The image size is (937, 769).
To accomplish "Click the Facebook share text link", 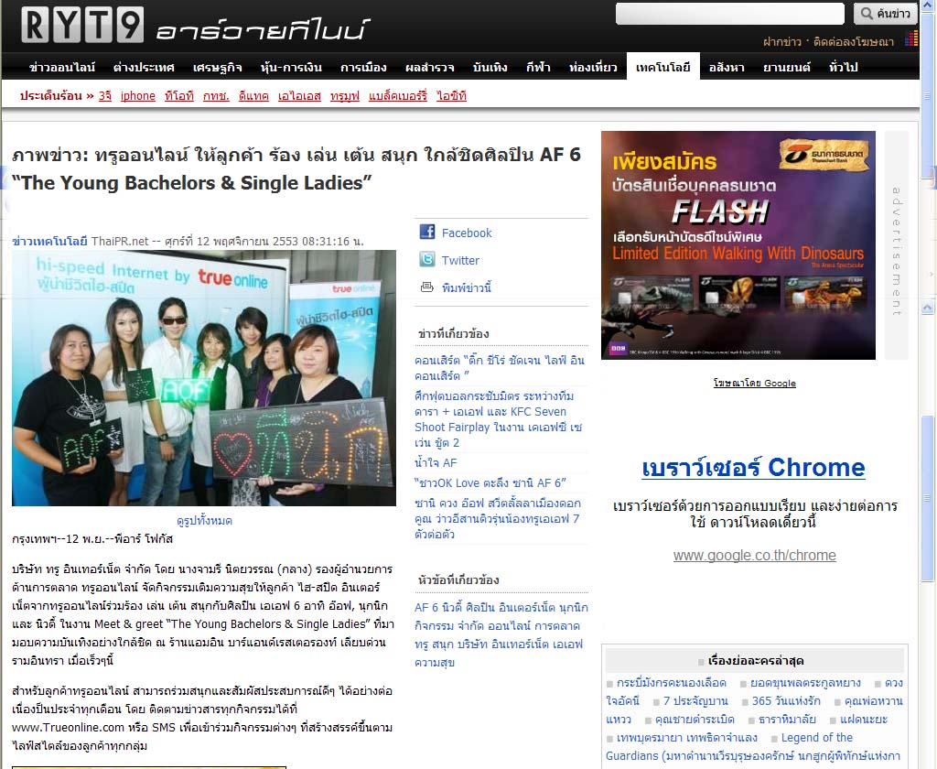I will [467, 233].
